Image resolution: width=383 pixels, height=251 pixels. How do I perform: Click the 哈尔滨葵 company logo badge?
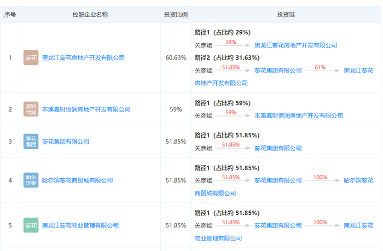[x=31, y=180]
